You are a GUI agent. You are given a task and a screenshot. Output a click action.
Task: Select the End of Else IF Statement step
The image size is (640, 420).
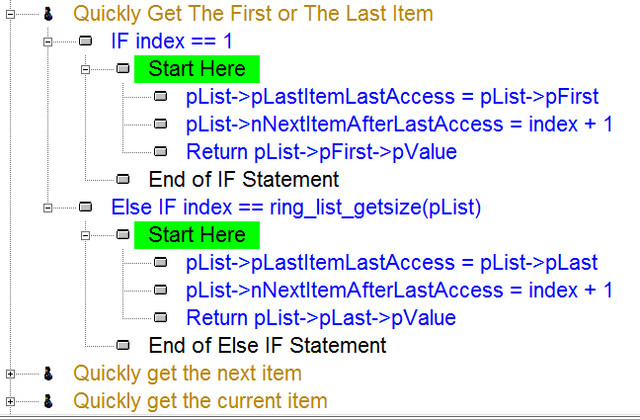coord(268,346)
